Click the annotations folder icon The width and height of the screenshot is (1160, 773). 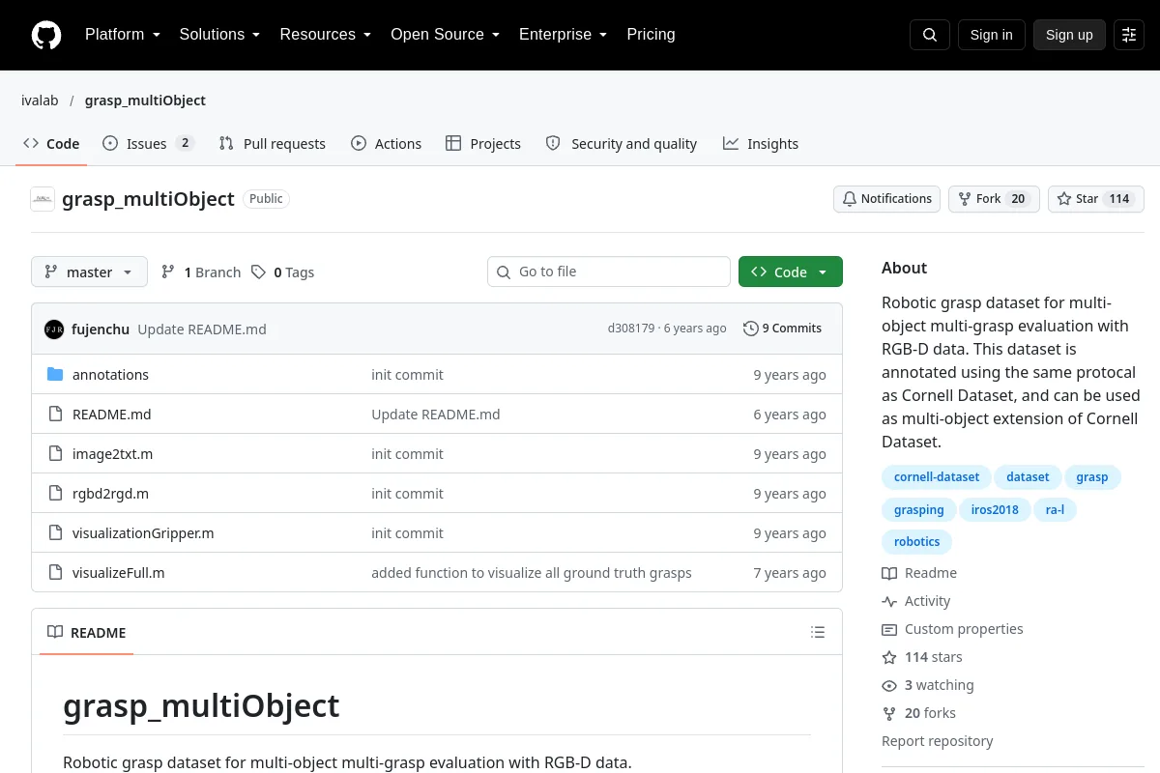click(55, 375)
